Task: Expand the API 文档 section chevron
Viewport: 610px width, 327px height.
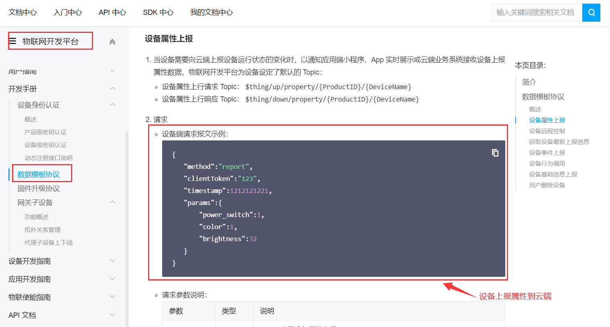Action: coord(112,315)
